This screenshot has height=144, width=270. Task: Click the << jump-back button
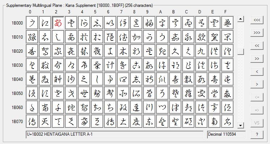click(257, 46)
